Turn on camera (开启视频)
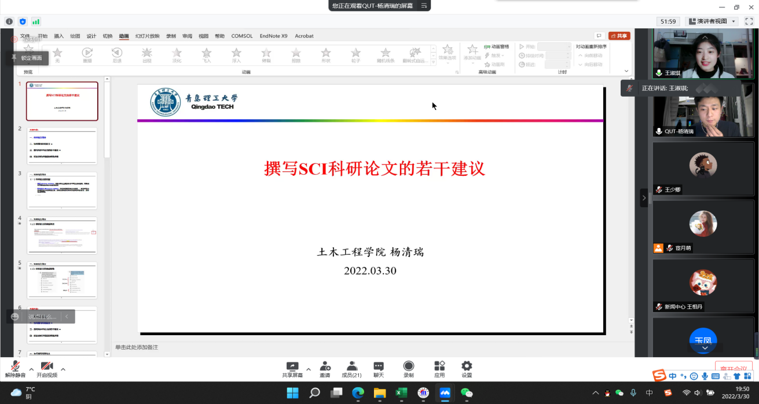759x404 pixels. 47,369
